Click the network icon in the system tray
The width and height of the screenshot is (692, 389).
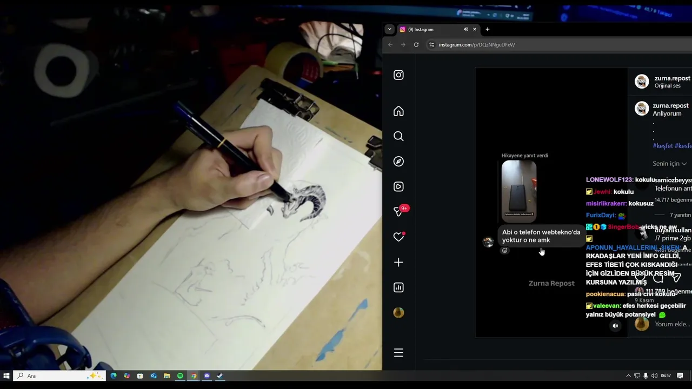pos(637,375)
